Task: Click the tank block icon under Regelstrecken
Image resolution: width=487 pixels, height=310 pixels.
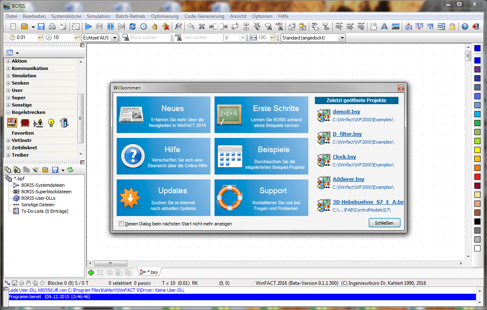Action: [64, 123]
